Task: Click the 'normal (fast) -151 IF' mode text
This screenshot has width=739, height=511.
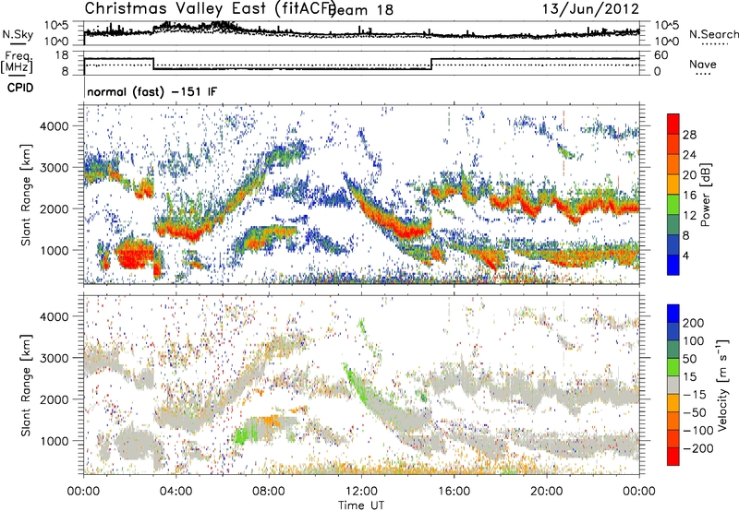Action: click(152, 91)
